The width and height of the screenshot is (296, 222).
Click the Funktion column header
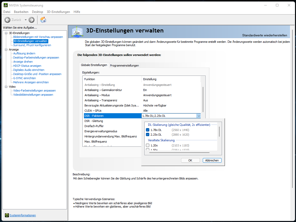112,79
